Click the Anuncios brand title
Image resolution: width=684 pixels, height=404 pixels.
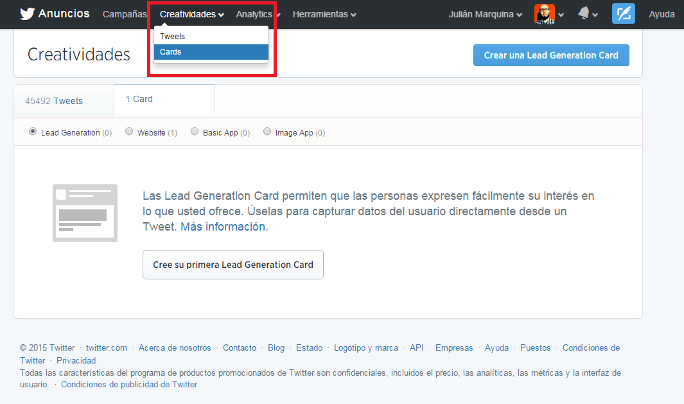(64, 13)
